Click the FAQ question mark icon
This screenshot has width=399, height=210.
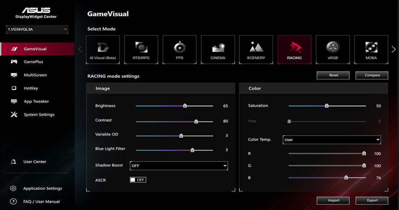pyautogui.click(x=13, y=201)
